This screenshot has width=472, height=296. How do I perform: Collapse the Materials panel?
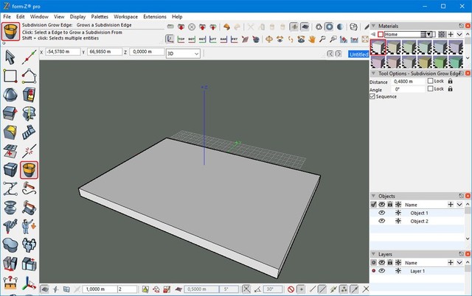coord(372,27)
